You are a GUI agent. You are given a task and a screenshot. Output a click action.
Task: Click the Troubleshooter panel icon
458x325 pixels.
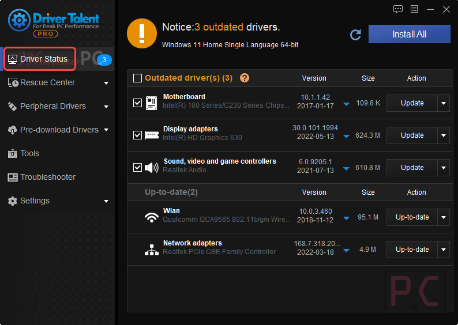click(x=13, y=177)
